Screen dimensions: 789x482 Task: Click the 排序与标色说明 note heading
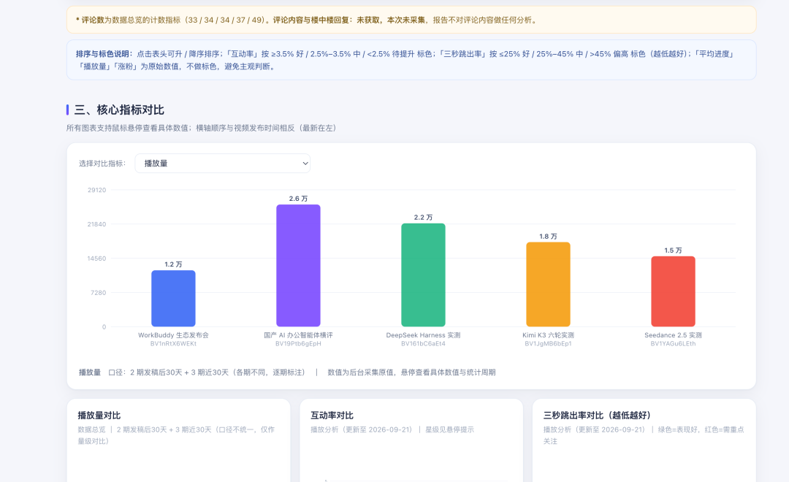click(104, 54)
